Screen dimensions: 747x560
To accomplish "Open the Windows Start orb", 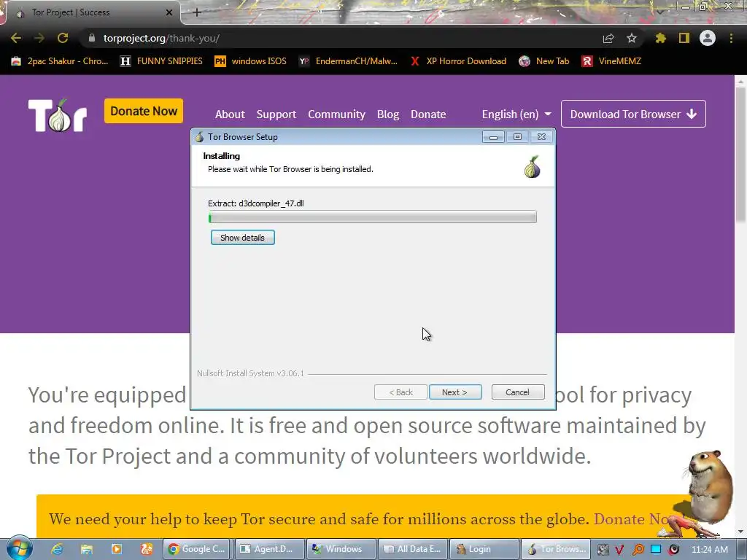I will pyautogui.click(x=19, y=548).
